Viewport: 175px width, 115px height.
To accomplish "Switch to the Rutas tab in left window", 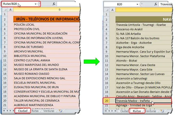I will point(35,111).
